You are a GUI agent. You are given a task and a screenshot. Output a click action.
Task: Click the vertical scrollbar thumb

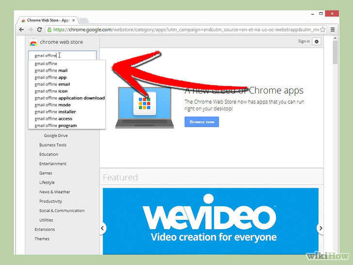335,52
